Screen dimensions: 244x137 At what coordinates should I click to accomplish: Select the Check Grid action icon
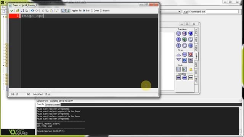coord(191,45)
